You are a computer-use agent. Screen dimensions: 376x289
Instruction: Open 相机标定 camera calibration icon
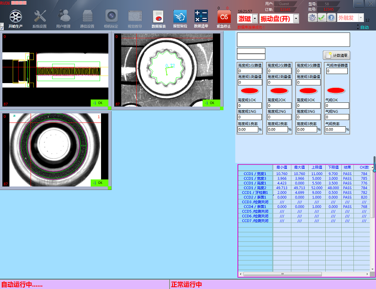tap(111, 16)
